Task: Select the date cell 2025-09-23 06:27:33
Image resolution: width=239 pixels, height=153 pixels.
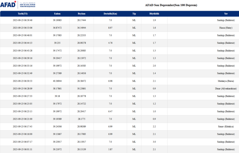Action: pyautogui.click(x=23, y=96)
